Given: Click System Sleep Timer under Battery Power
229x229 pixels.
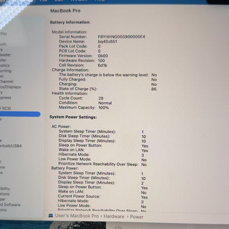Looking at the screenshot, I should pos(87,173).
